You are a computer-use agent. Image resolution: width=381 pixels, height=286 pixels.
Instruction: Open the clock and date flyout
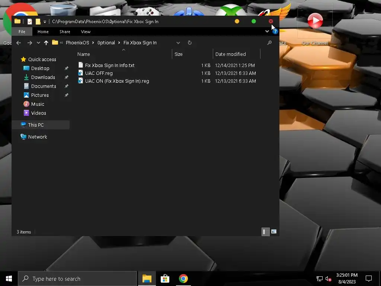click(347, 279)
